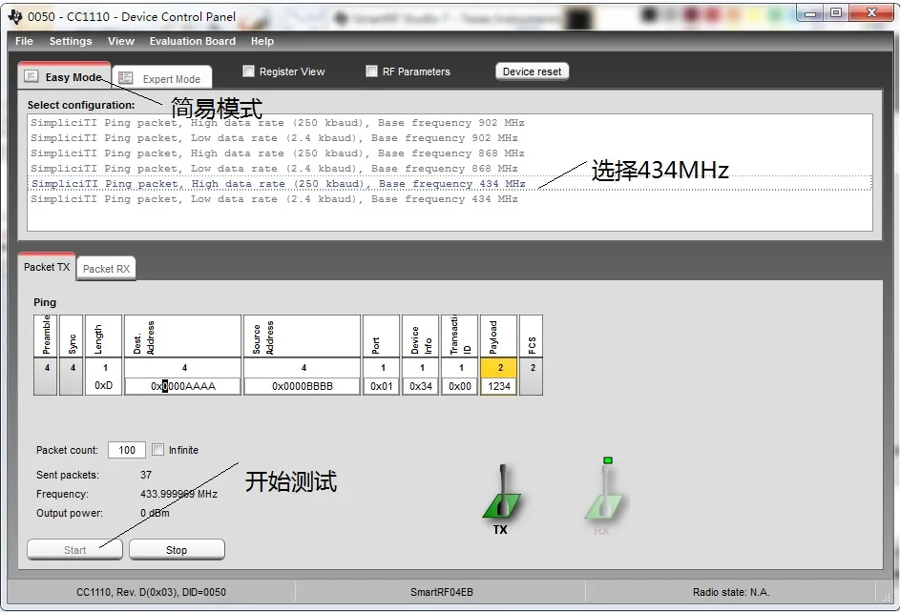The image size is (900, 612).
Task: Enable the Register View checkbox
Action: point(248,71)
